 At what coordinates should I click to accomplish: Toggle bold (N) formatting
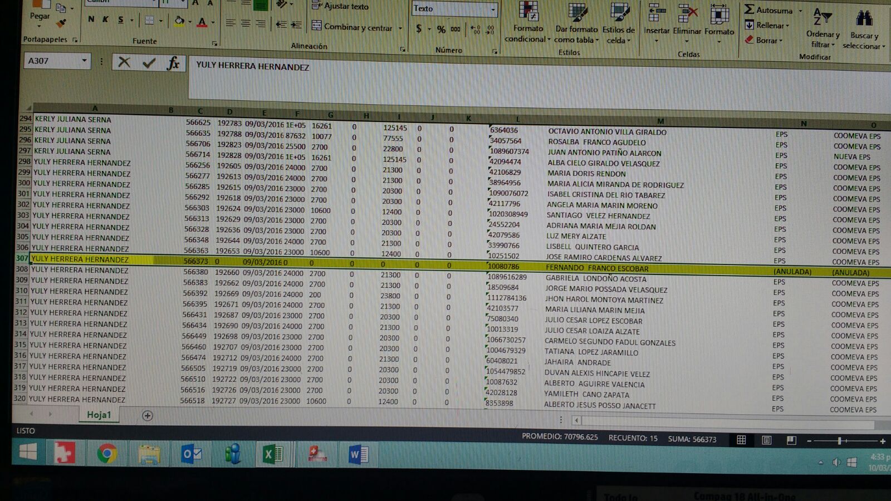pos(91,19)
